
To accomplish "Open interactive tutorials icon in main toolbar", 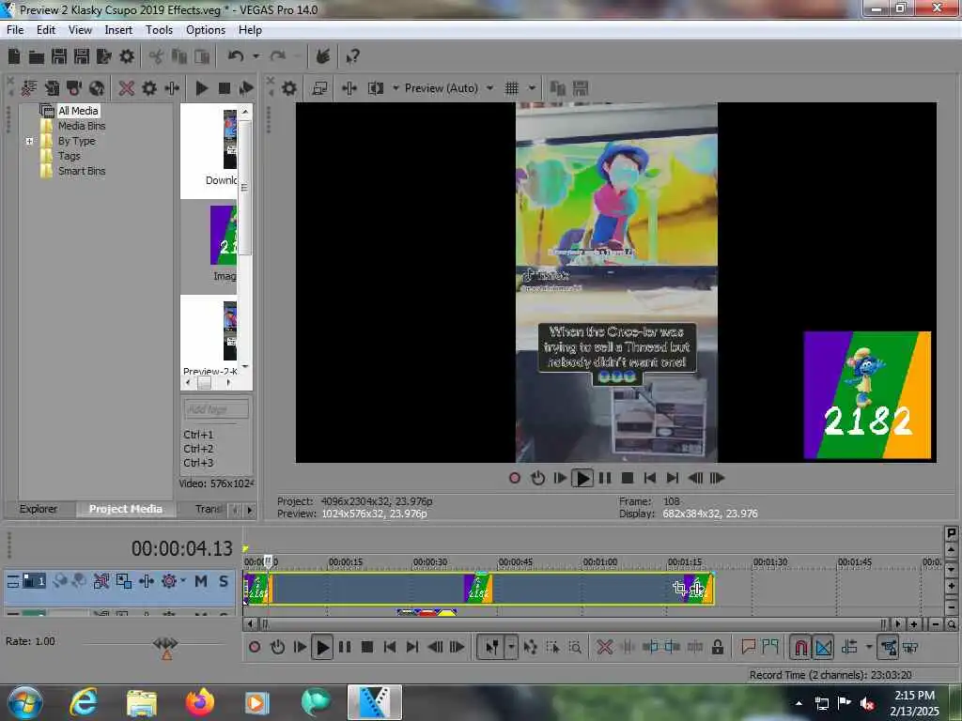I will coord(323,56).
